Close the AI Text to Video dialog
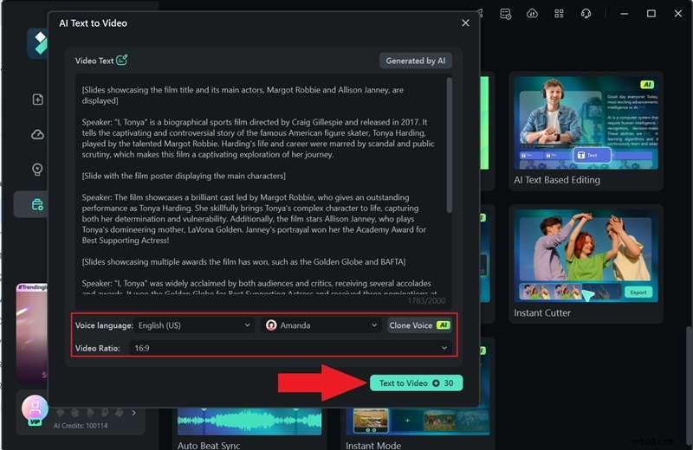693x450 pixels. (465, 23)
